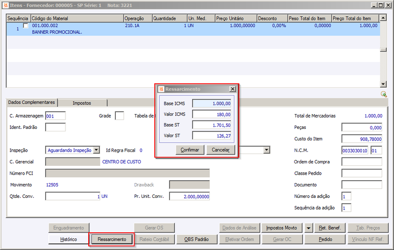Open the Pedido button

point(325,239)
